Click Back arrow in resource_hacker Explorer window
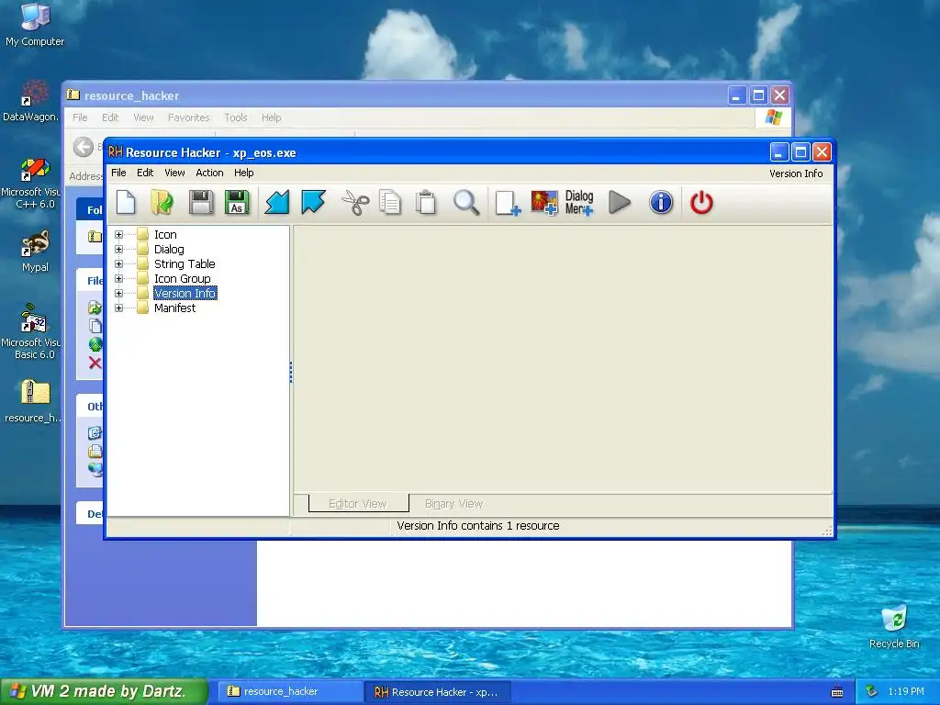940x705 pixels. point(84,147)
